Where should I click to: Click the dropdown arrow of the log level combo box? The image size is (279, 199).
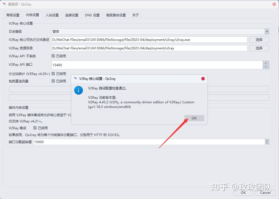click(267, 31)
